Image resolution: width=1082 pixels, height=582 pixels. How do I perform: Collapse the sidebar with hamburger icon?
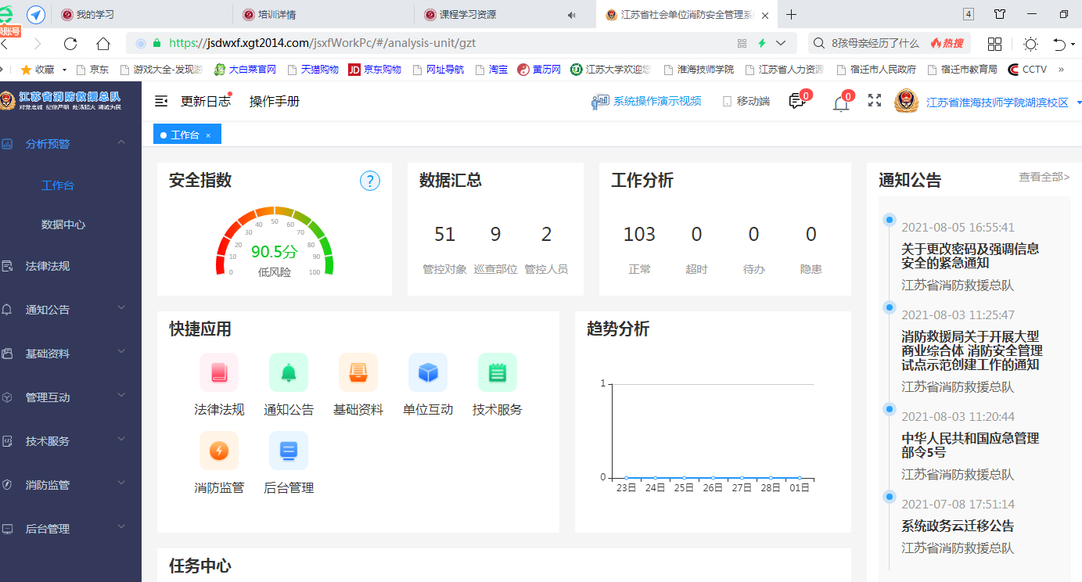click(x=161, y=101)
